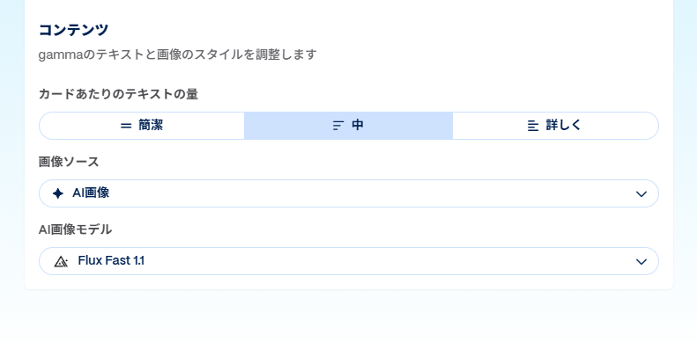Select the 中 text amount option
The height and width of the screenshot is (342, 697).
tap(349, 126)
